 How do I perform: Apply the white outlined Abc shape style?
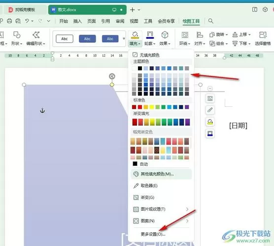pyautogui.click(x=65, y=38)
